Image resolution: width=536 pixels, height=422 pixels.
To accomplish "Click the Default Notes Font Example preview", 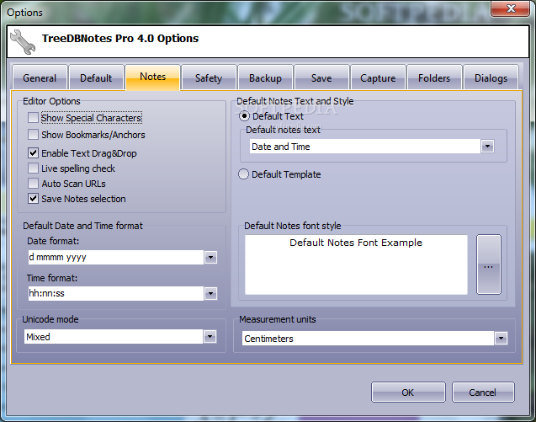I will coord(356,264).
